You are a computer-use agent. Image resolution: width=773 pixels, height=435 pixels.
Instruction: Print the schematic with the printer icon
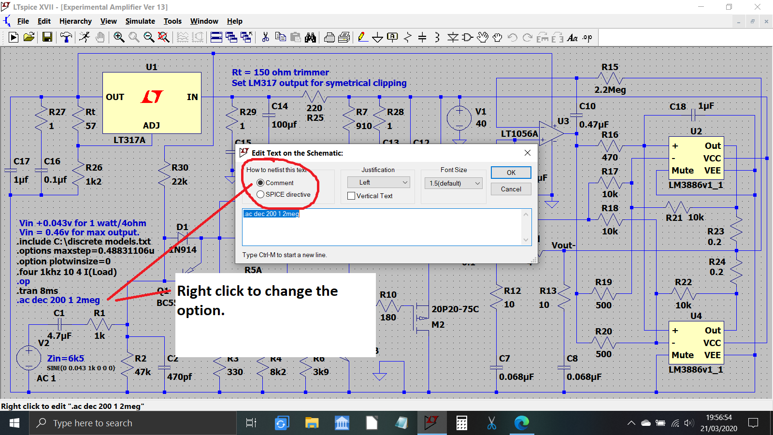[329, 37]
